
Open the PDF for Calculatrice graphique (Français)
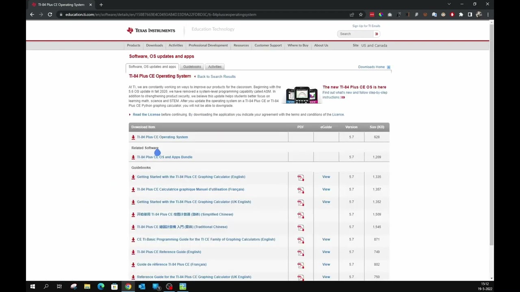point(301,190)
